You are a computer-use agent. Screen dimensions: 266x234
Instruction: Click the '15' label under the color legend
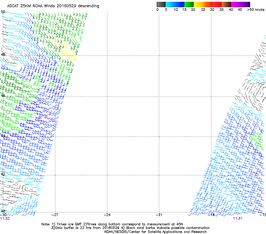click(x=184, y=10)
